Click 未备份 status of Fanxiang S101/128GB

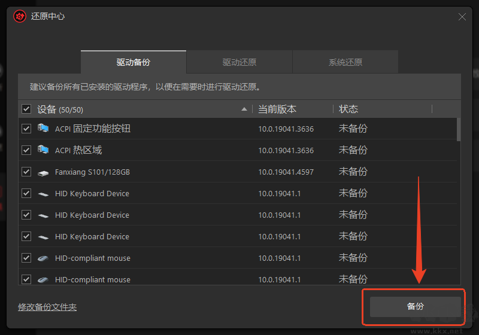pyautogui.click(x=353, y=172)
